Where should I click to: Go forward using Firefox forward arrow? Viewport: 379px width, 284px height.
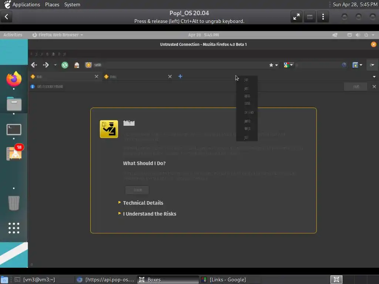[46, 65]
